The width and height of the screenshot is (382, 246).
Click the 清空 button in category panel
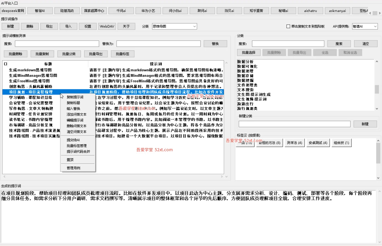366,44
